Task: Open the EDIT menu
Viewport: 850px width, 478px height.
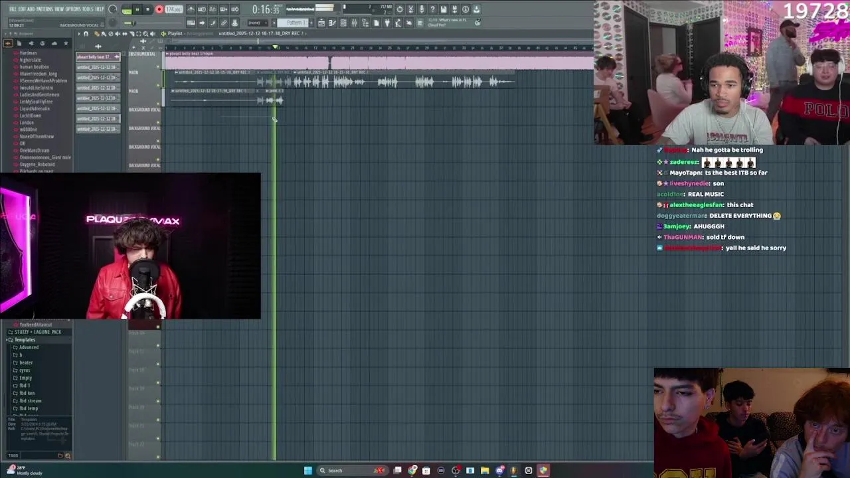Action: point(22,9)
